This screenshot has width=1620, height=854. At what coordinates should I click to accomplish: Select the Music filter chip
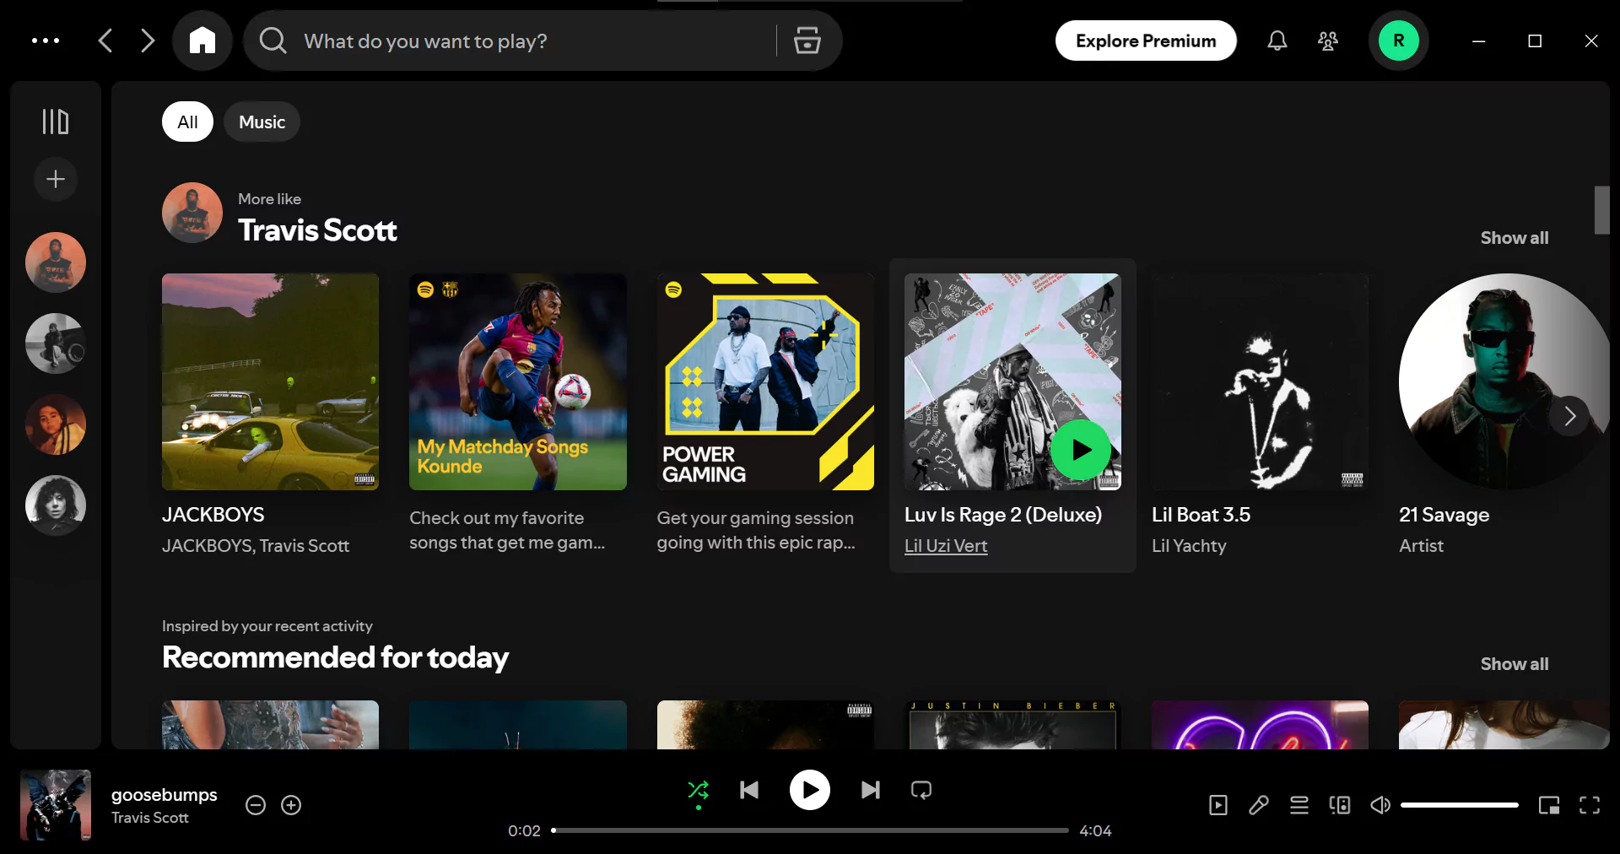pyautogui.click(x=262, y=122)
